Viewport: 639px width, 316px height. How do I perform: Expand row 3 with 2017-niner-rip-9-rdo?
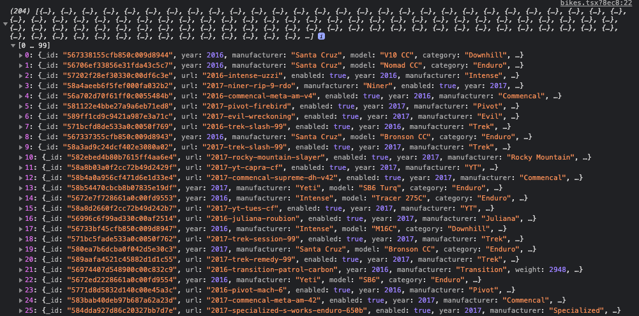pyautogui.click(x=21, y=86)
